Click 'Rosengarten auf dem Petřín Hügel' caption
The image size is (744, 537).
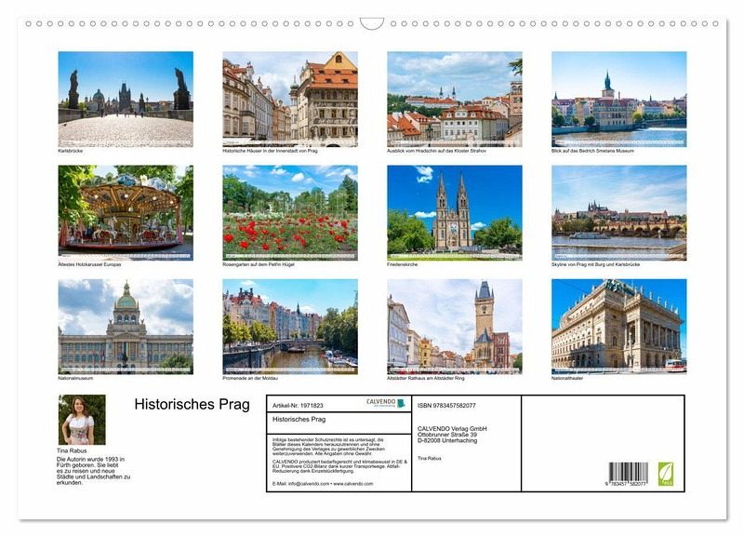click(259, 264)
